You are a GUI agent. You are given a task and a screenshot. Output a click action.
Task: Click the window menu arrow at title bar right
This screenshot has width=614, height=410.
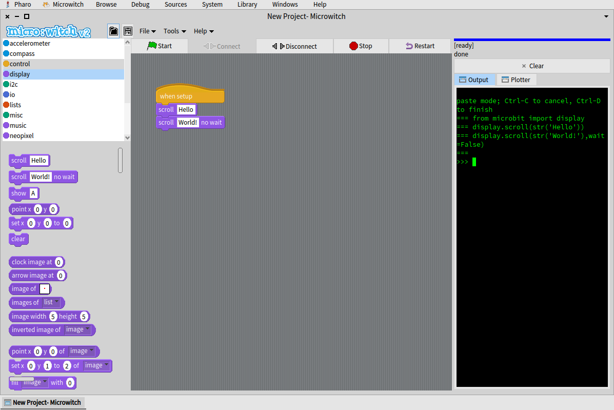pos(606,16)
